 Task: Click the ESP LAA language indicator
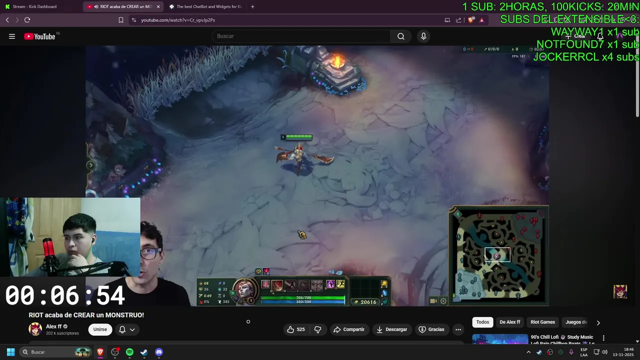point(584,352)
